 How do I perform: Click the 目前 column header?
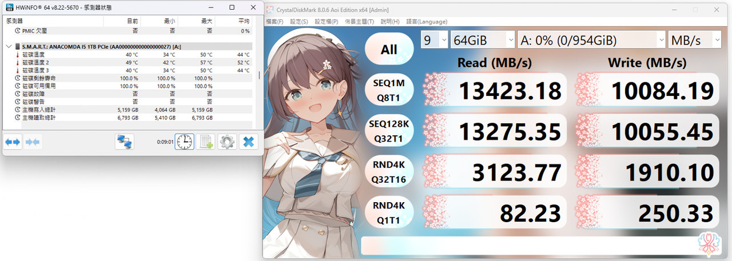click(x=122, y=21)
